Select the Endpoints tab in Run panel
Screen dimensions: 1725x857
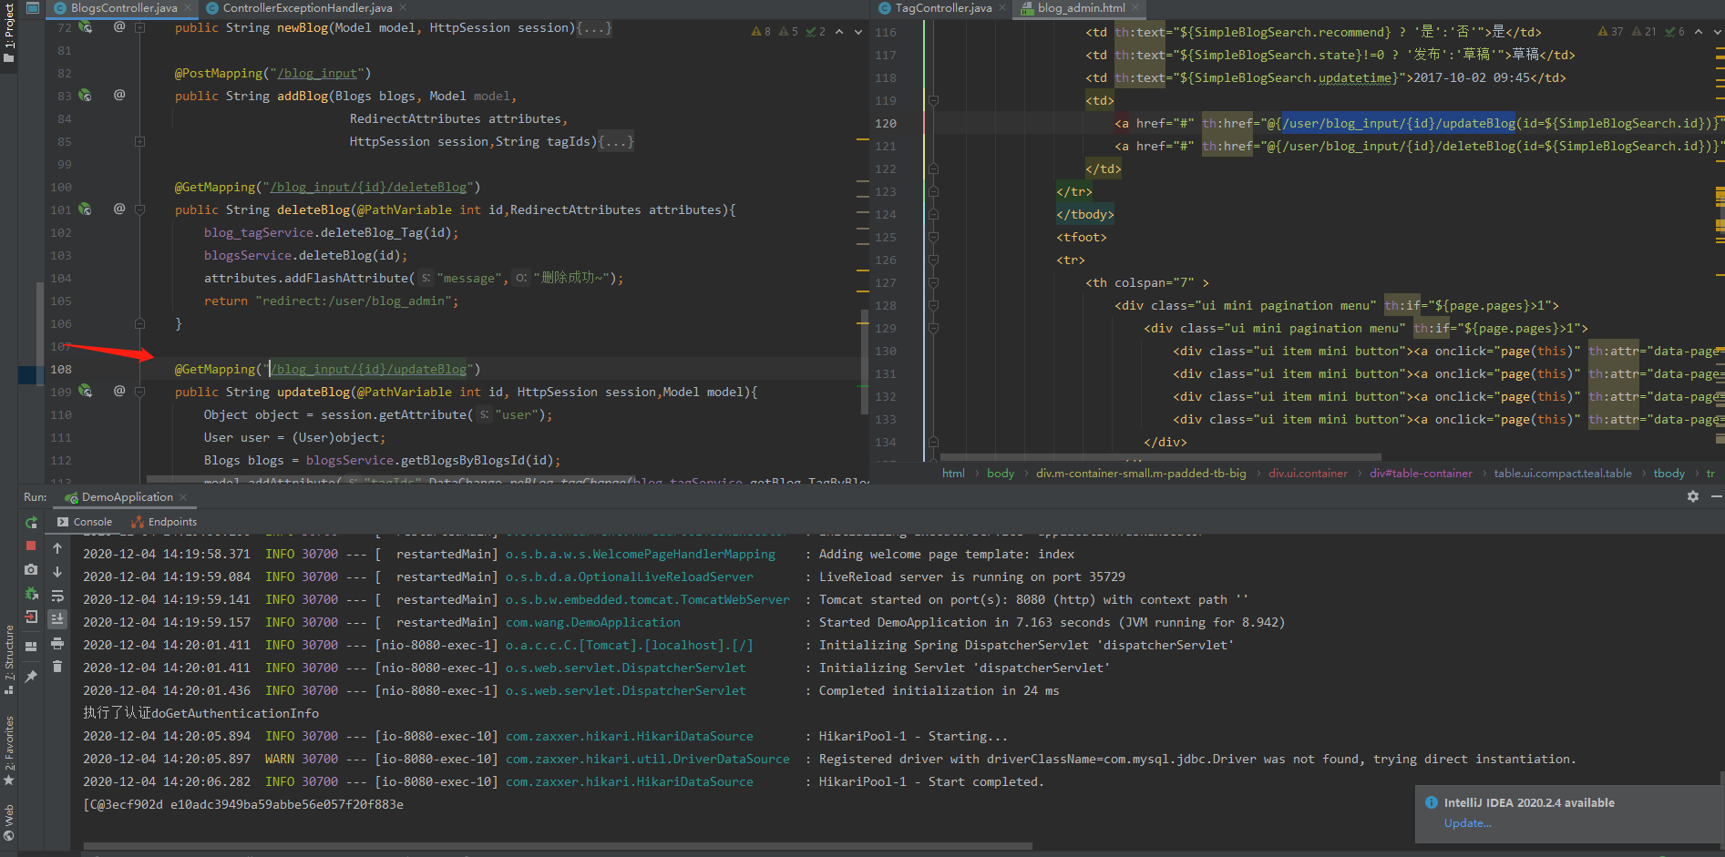[x=164, y=522]
